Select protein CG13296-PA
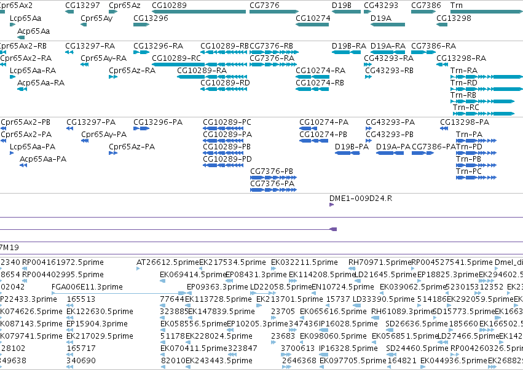This screenshot has height=370, width=523. (x=141, y=128)
